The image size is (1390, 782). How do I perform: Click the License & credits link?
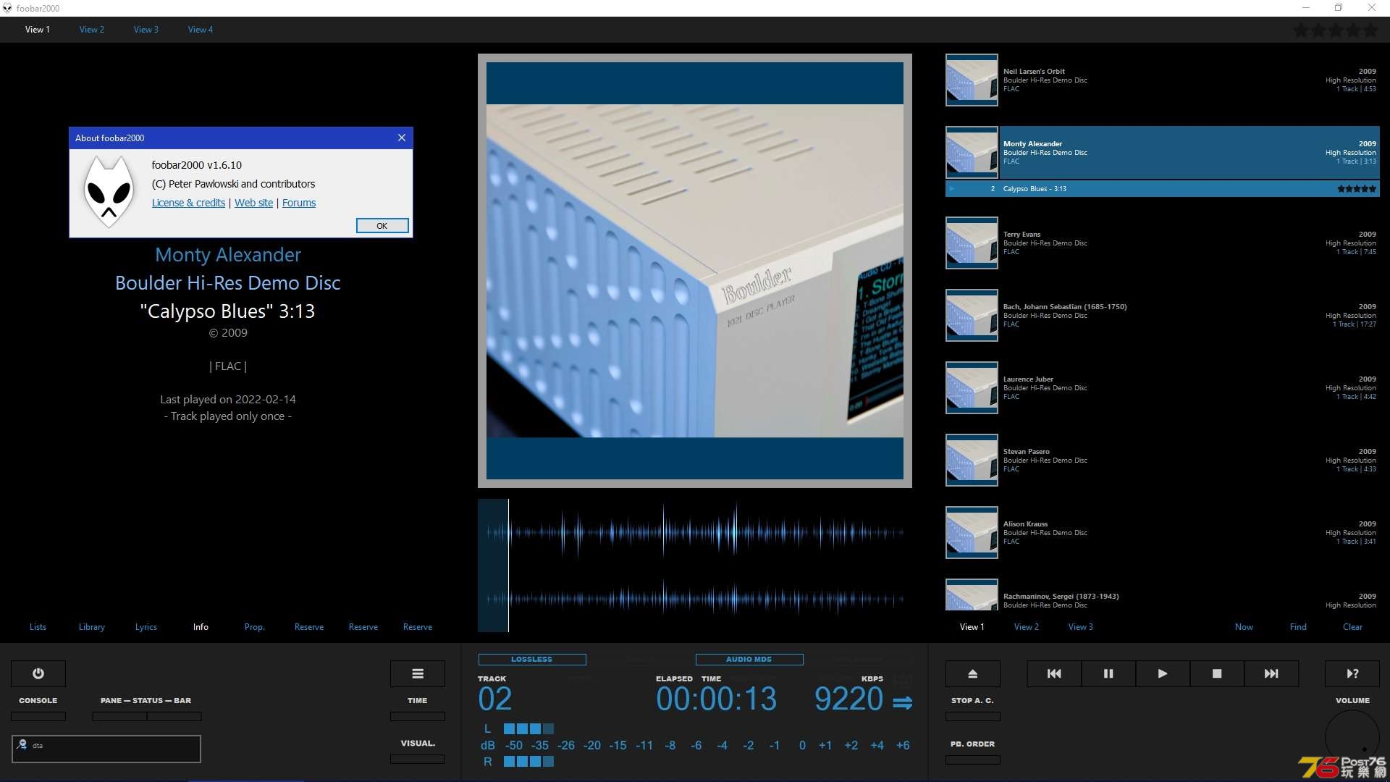point(188,203)
